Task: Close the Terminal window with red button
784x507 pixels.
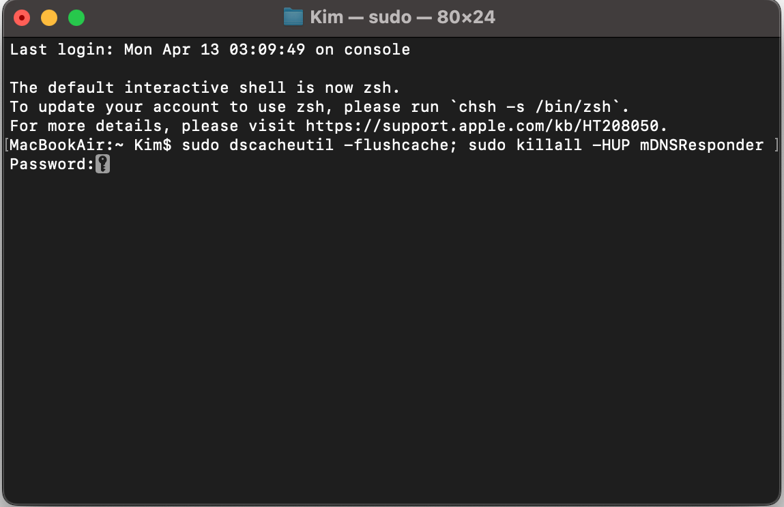Action: [22, 18]
